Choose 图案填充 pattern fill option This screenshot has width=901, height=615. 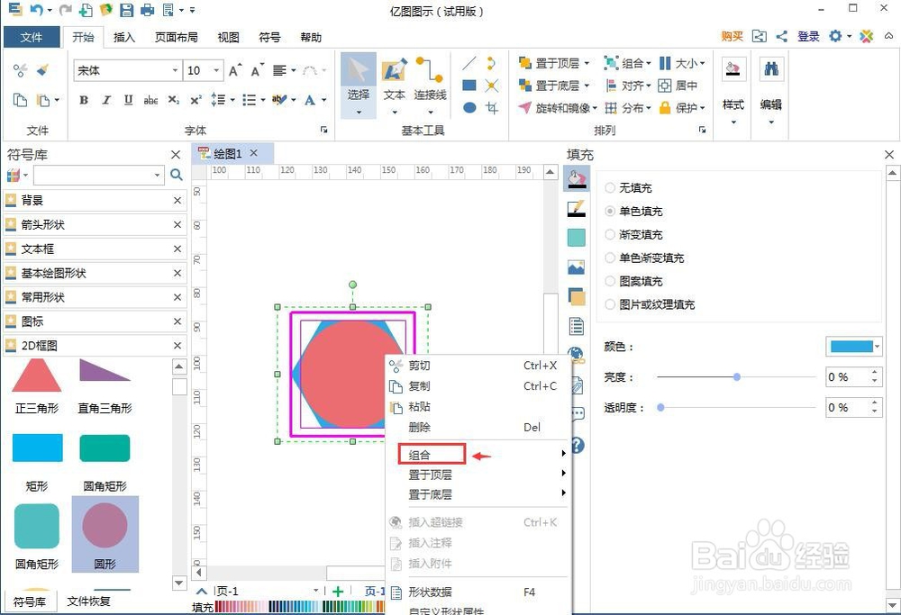coord(611,280)
